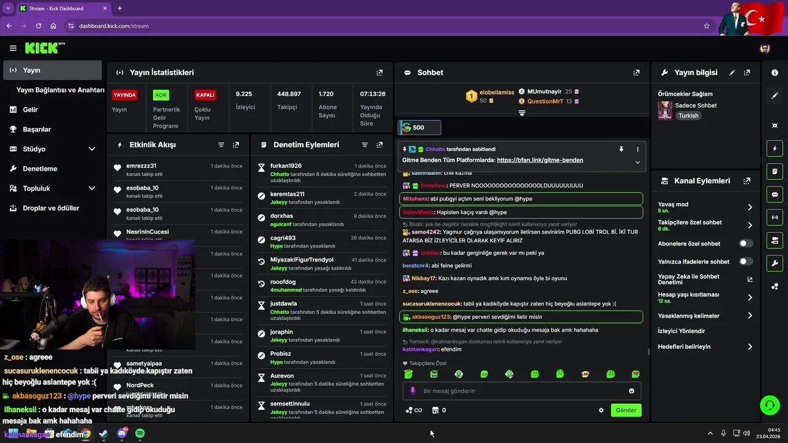788x443 pixels.
Task: Open pinned message three-dot options
Action: click(x=637, y=149)
